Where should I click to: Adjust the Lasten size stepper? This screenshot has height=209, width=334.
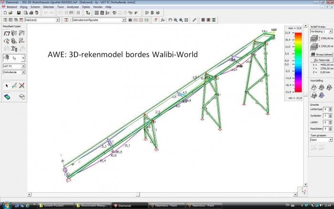[x=330, y=122]
